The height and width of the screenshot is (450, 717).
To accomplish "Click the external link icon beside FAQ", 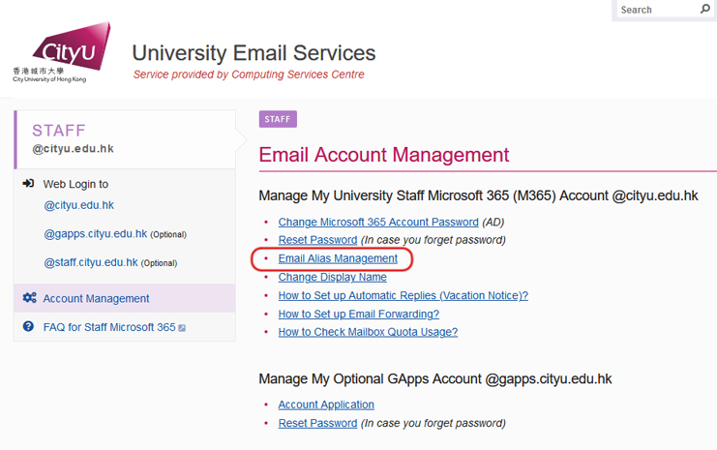I will (182, 328).
